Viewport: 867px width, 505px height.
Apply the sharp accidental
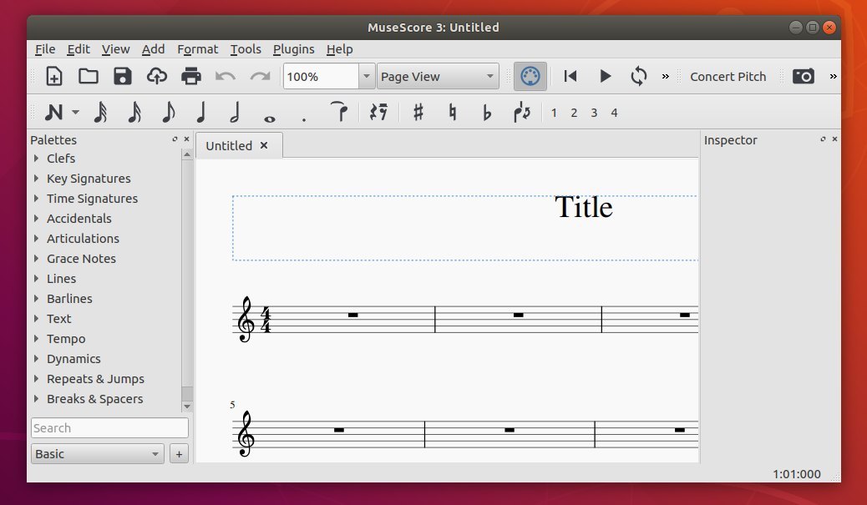tap(418, 112)
